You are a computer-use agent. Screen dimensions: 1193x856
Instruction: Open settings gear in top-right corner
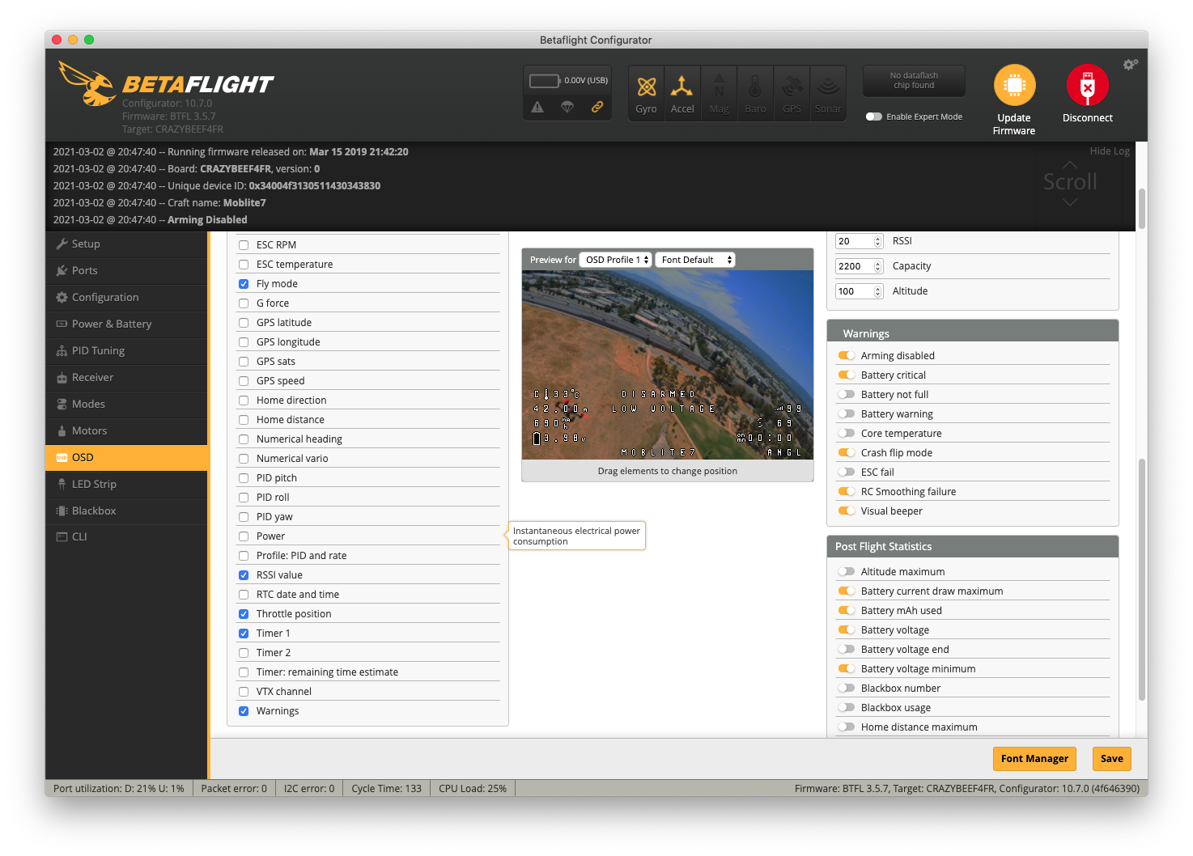pyautogui.click(x=1130, y=64)
